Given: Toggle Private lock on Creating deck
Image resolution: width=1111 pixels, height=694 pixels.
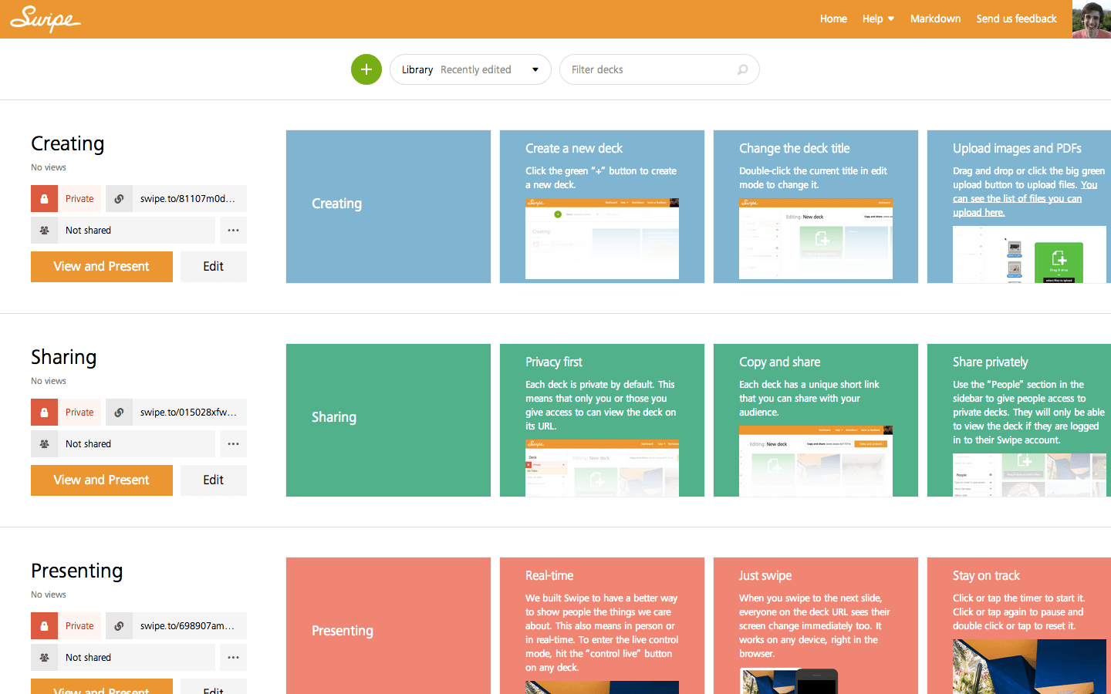Looking at the screenshot, I should [x=45, y=199].
